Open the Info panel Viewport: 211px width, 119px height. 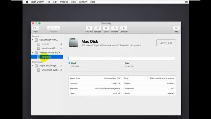[x=176, y=28]
